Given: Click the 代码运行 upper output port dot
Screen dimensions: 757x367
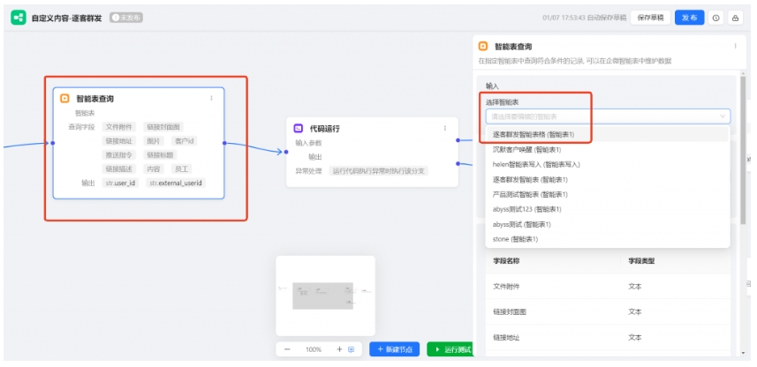Looking at the screenshot, I should (458, 140).
